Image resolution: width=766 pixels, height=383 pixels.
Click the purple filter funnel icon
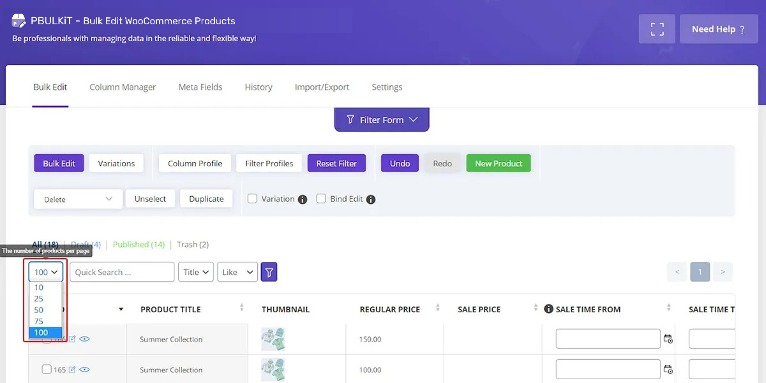pyautogui.click(x=269, y=272)
